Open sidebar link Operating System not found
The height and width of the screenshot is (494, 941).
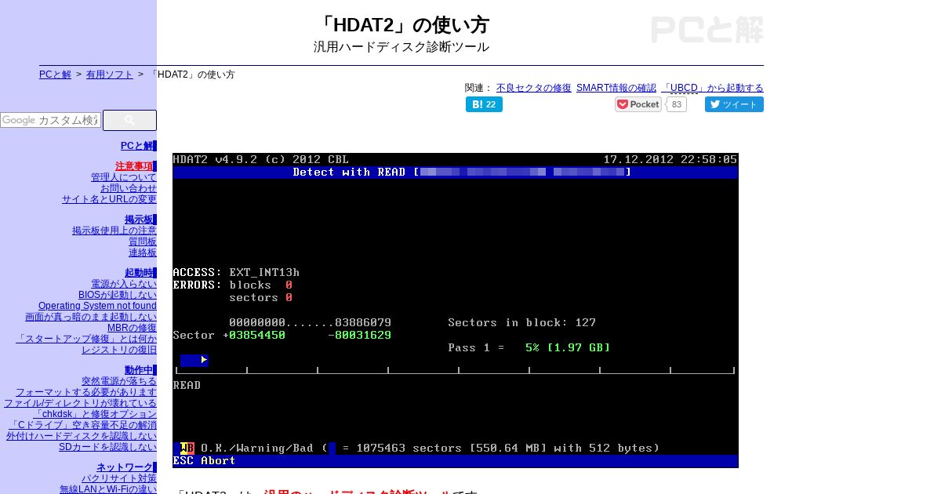coord(97,306)
